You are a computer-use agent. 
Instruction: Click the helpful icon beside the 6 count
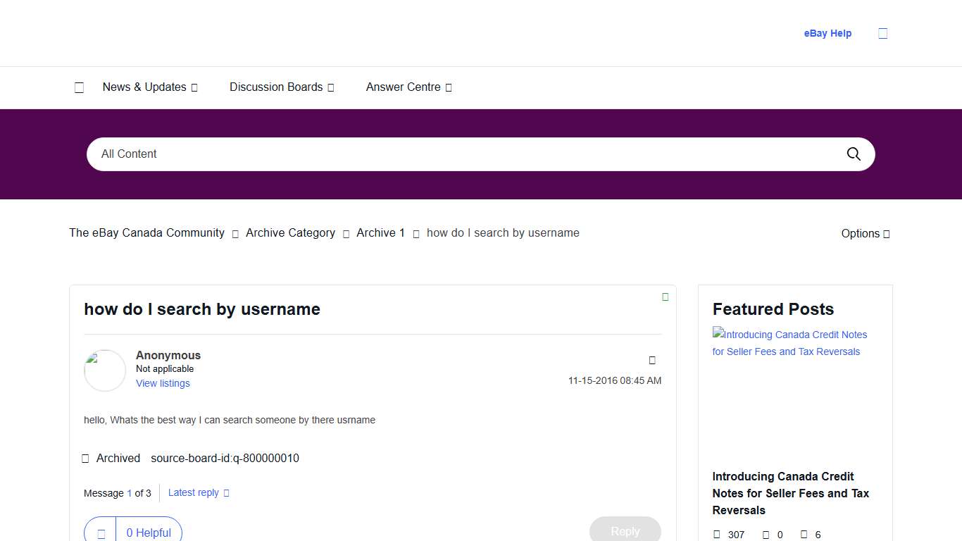pyautogui.click(x=804, y=535)
